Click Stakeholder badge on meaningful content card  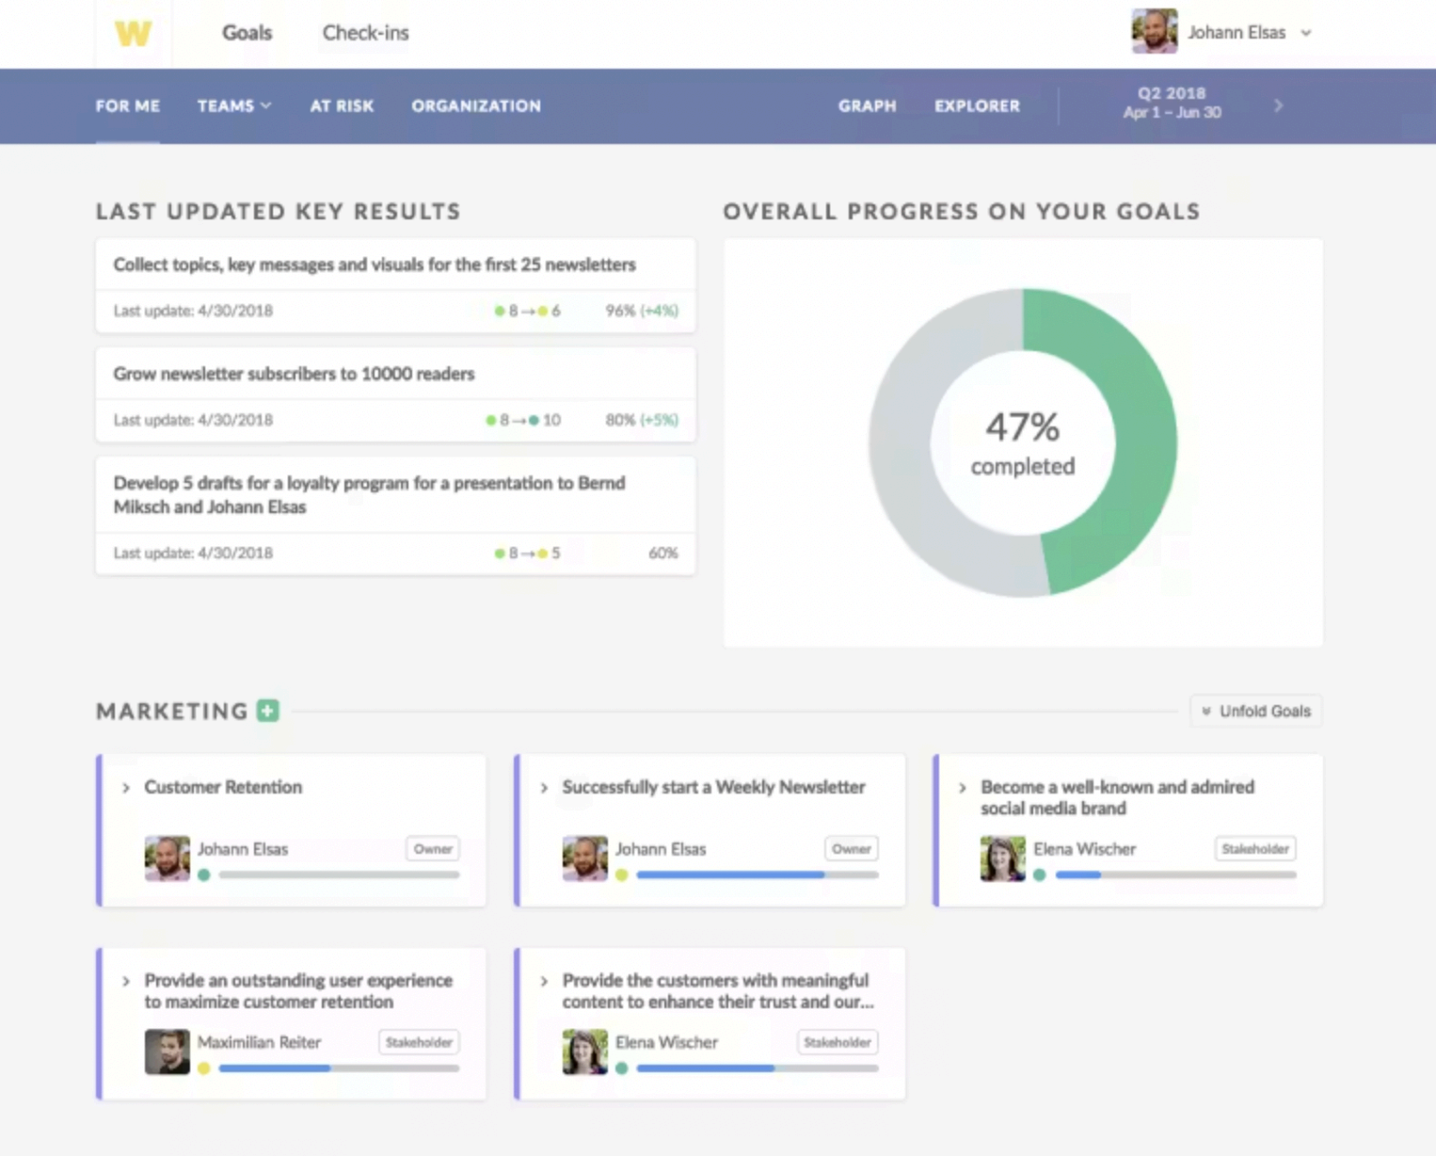[838, 1043]
